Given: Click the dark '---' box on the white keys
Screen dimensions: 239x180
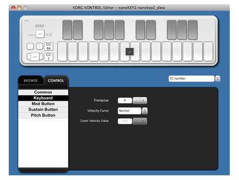Looking at the screenshot, I should [x=130, y=52].
